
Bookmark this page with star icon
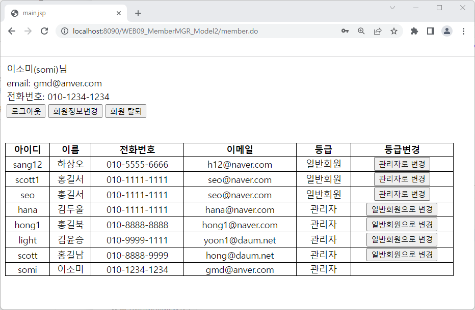tap(394, 31)
